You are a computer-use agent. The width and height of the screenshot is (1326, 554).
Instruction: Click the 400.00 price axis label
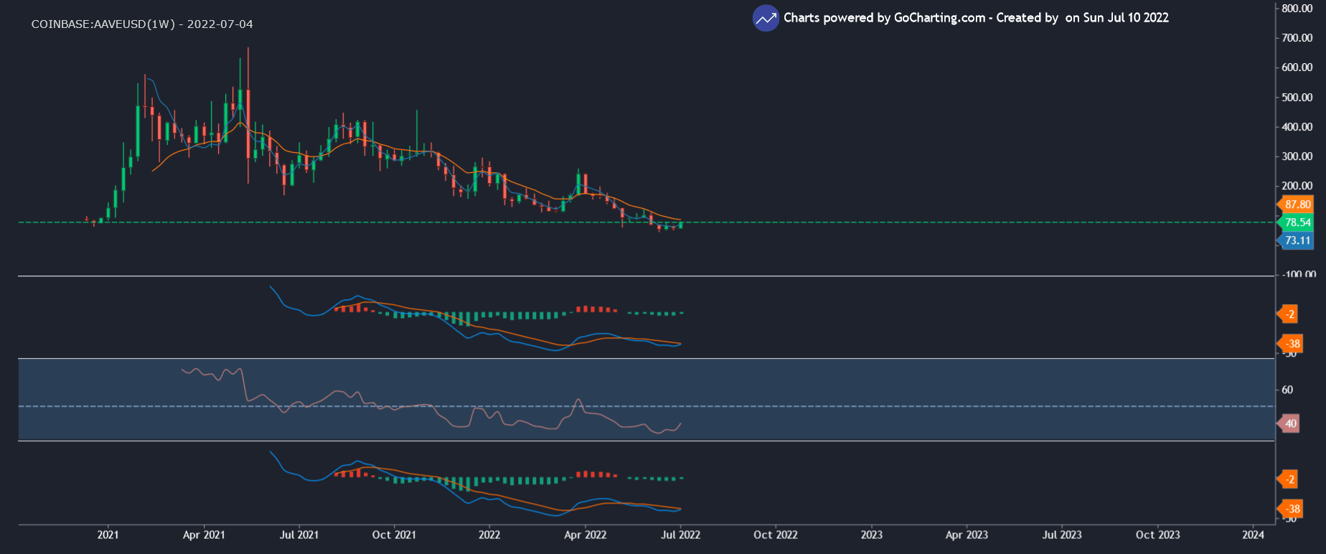tap(1297, 127)
